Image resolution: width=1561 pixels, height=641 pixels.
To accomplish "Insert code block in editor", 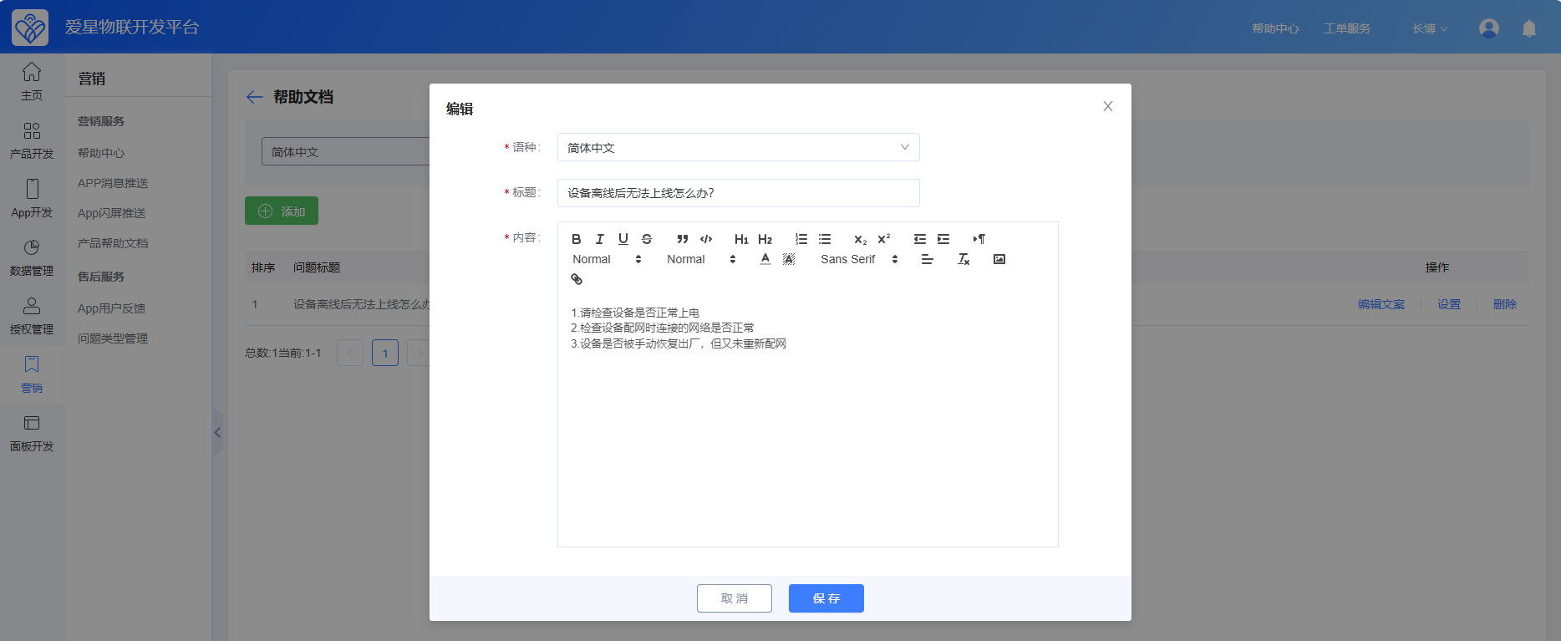I will (706, 239).
